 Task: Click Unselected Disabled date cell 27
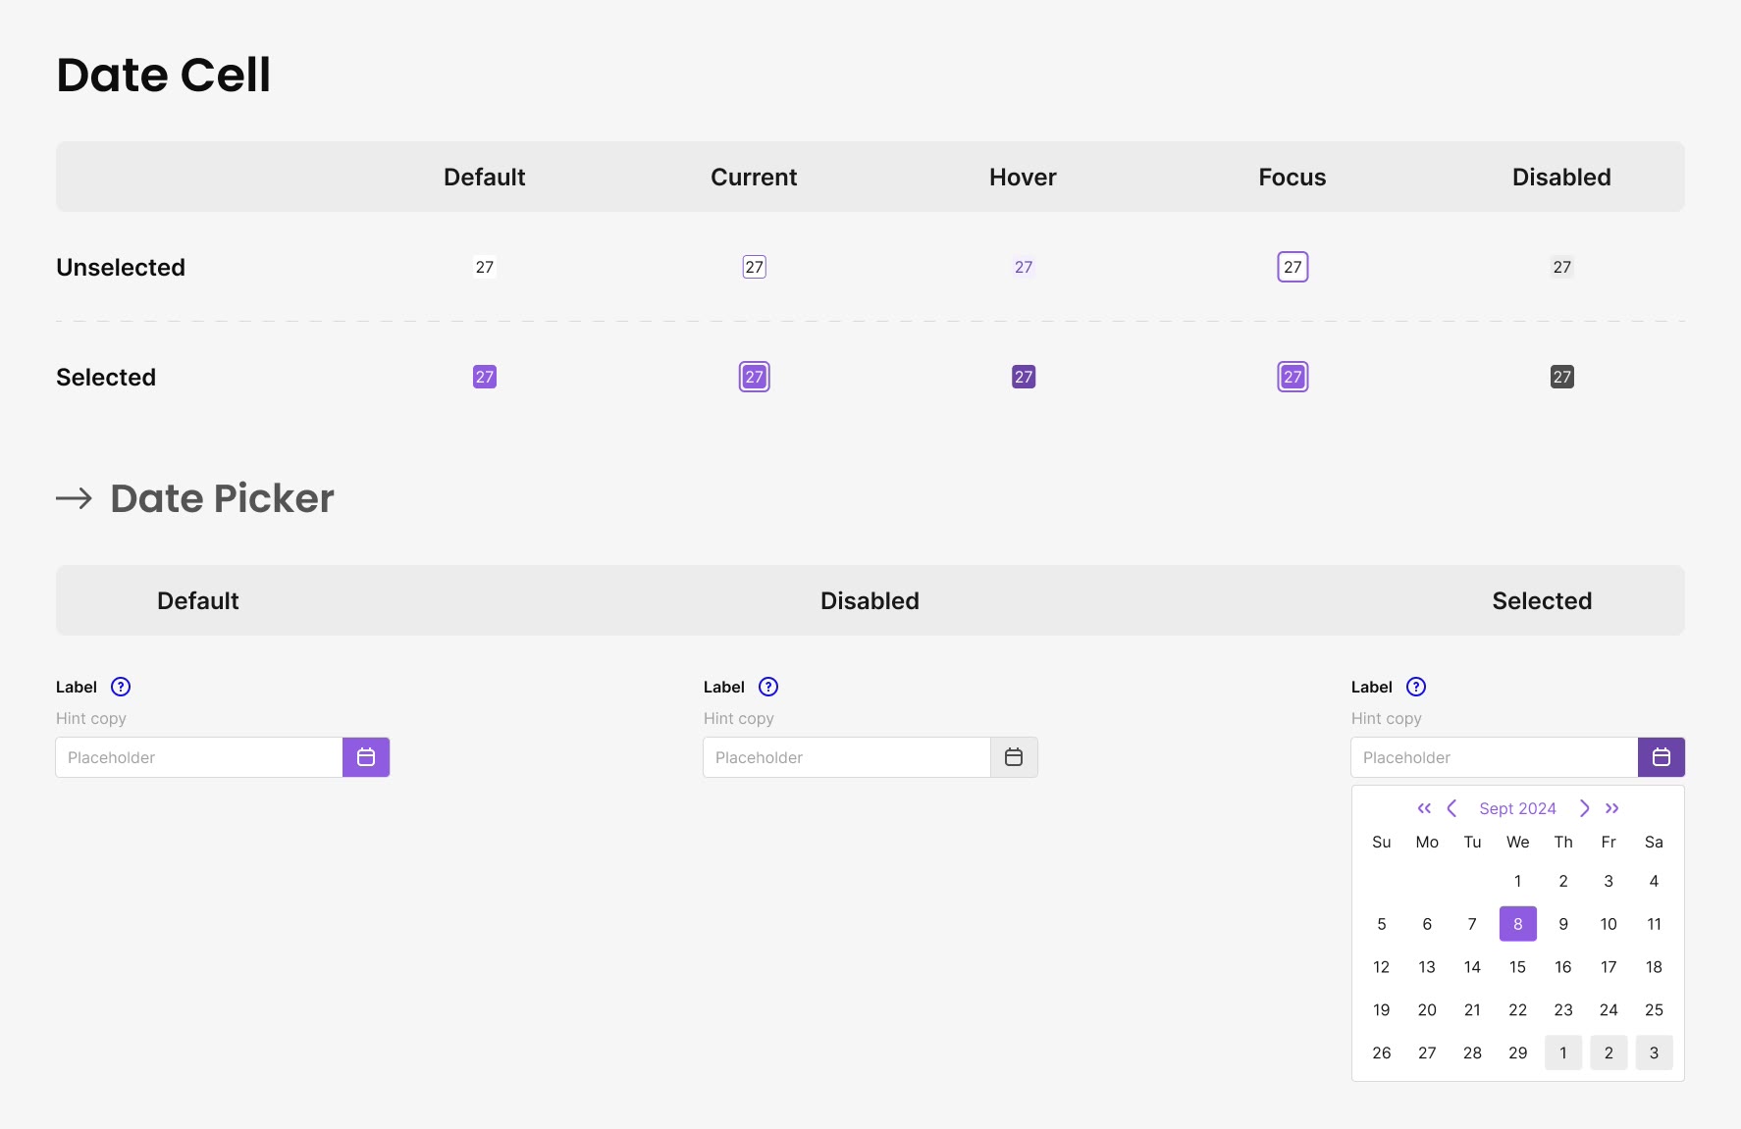click(x=1562, y=267)
